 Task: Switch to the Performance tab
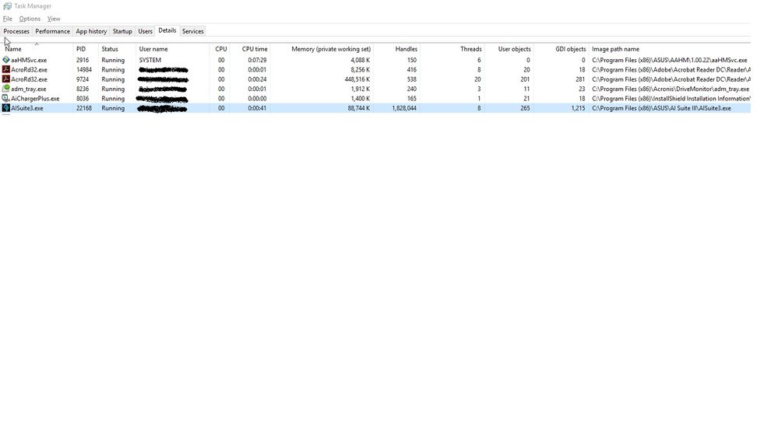[x=52, y=31]
